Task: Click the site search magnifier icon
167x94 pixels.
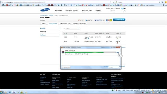Action: pos(124,11)
